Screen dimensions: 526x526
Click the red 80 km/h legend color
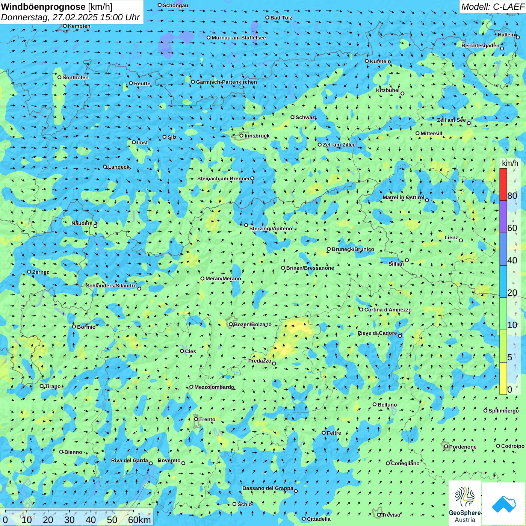coord(503,184)
